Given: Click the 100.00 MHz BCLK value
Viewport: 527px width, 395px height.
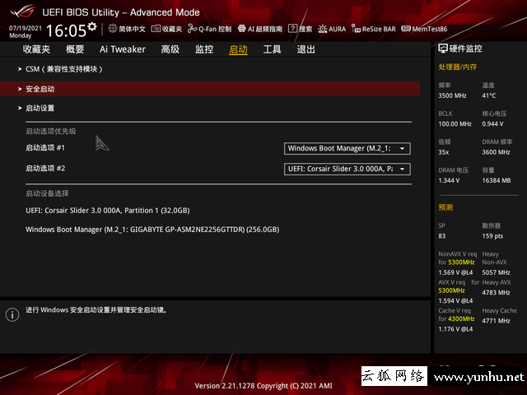Looking at the screenshot, I should pos(455,124).
